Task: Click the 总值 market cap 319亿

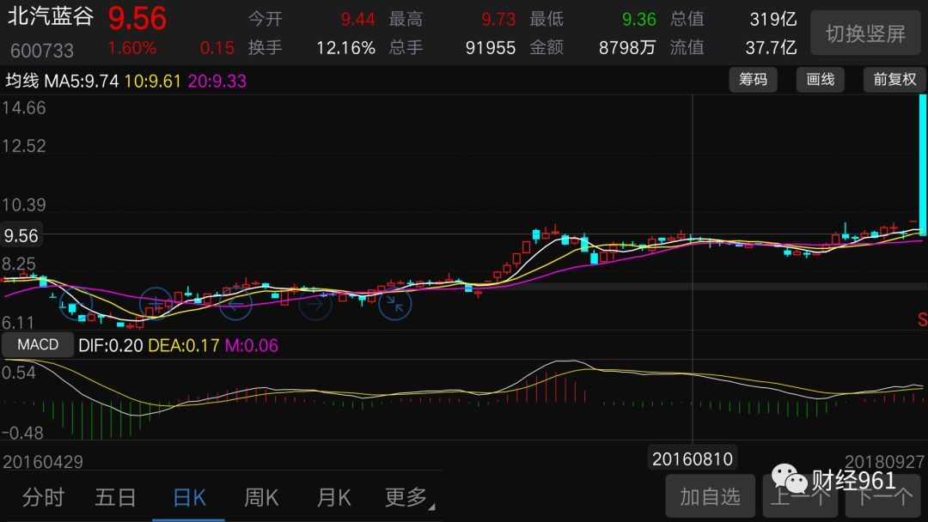Action: point(773,19)
